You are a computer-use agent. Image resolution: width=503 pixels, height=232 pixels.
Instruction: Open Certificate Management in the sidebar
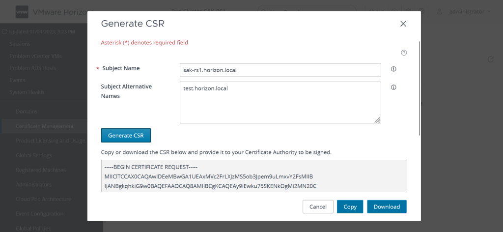[x=45, y=126]
